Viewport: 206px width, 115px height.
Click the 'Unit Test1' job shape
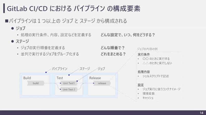[x=69, y=83]
